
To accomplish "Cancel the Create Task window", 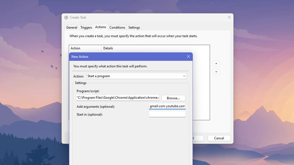I will pos(219,138).
